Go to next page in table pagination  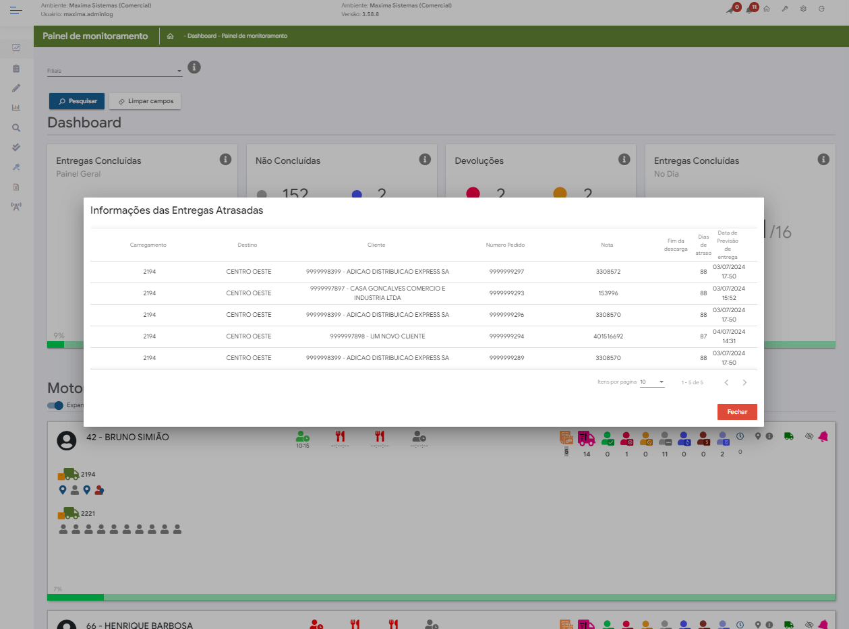744,383
